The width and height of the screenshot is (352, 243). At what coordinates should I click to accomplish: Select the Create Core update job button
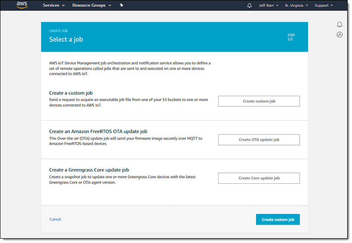tap(259, 178)
